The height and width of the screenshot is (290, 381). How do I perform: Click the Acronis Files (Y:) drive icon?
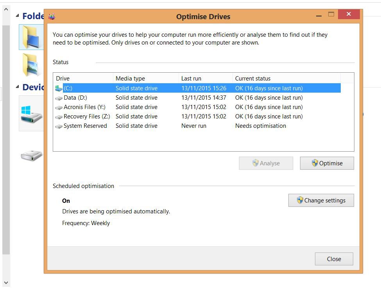tap(59, 107)
